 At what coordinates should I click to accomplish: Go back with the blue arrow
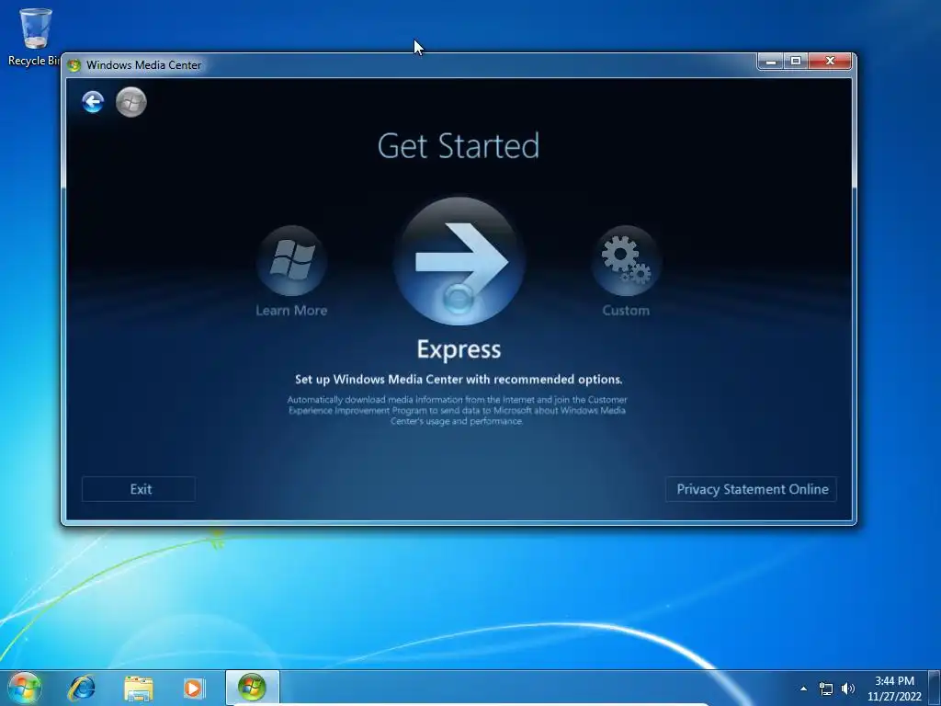pos(93,102)
